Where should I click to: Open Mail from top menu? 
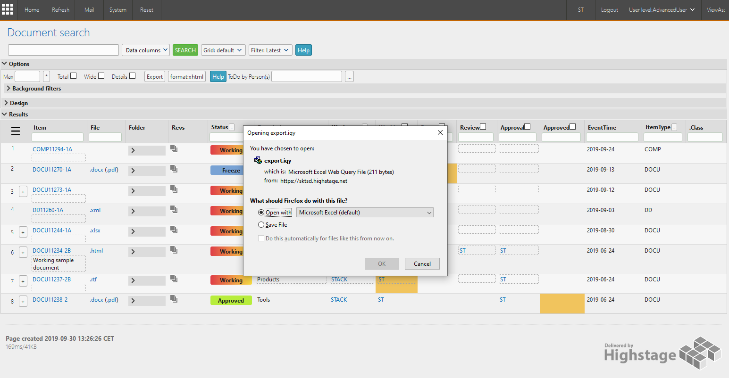pyautogui.click(x=89, y=9)
